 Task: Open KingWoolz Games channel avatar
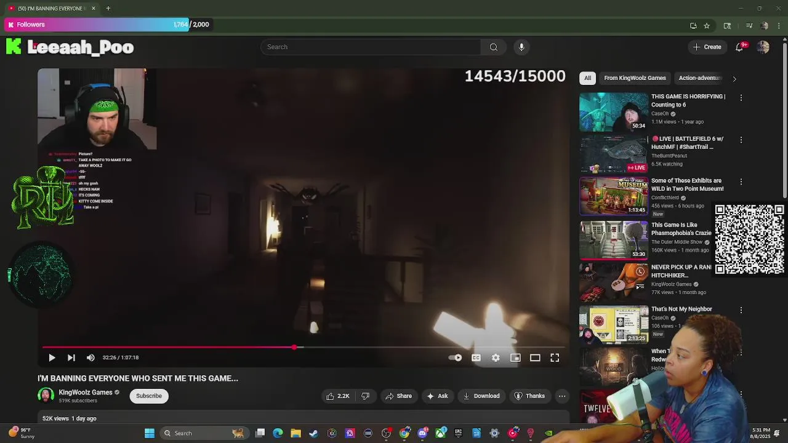46,396
